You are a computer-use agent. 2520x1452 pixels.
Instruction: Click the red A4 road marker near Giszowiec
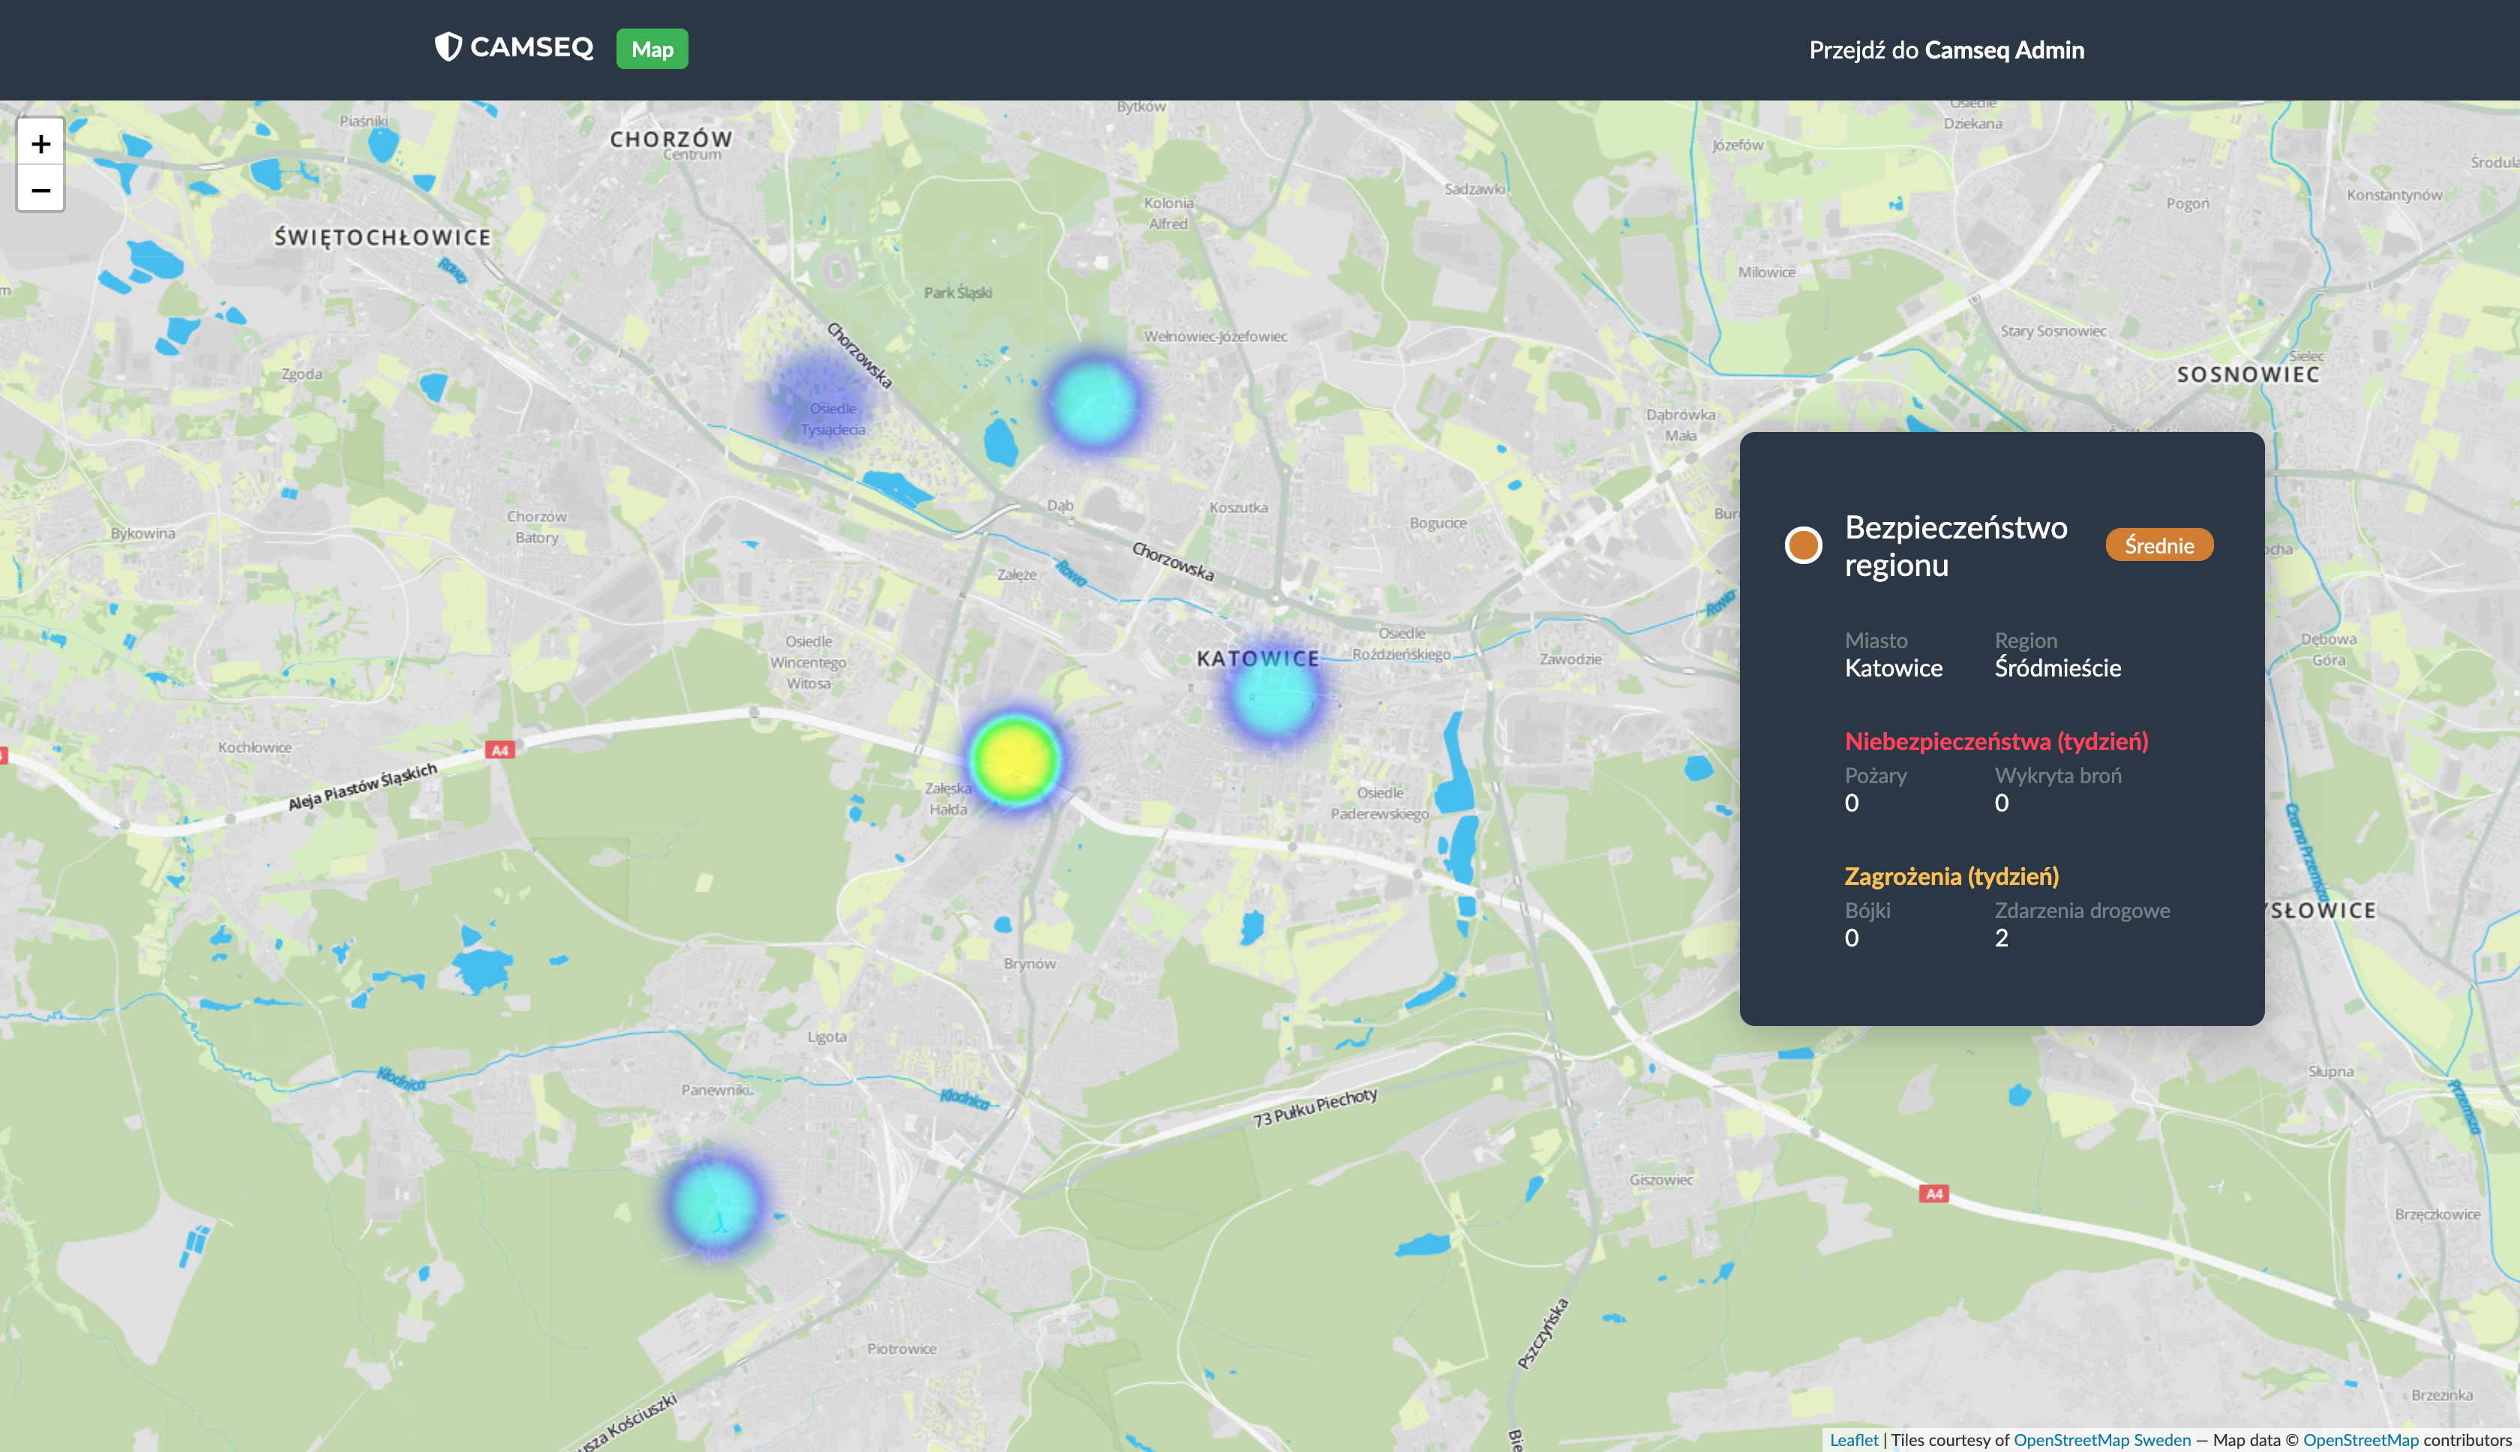pyautogui.click(x=1933, y=1192)
